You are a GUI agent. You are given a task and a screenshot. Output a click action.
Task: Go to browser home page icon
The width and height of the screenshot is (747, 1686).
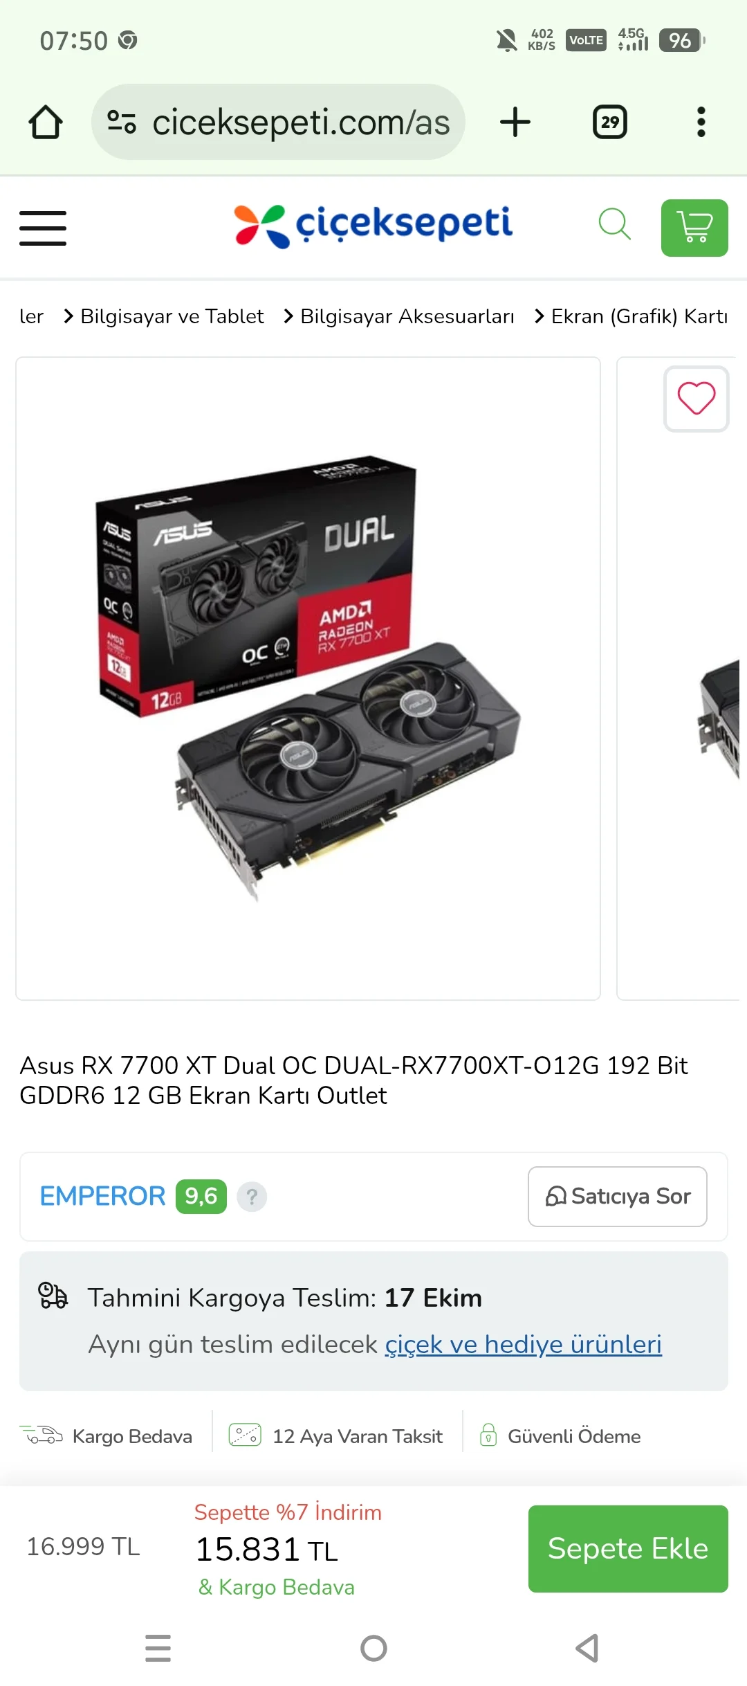(x=46, y=123)
